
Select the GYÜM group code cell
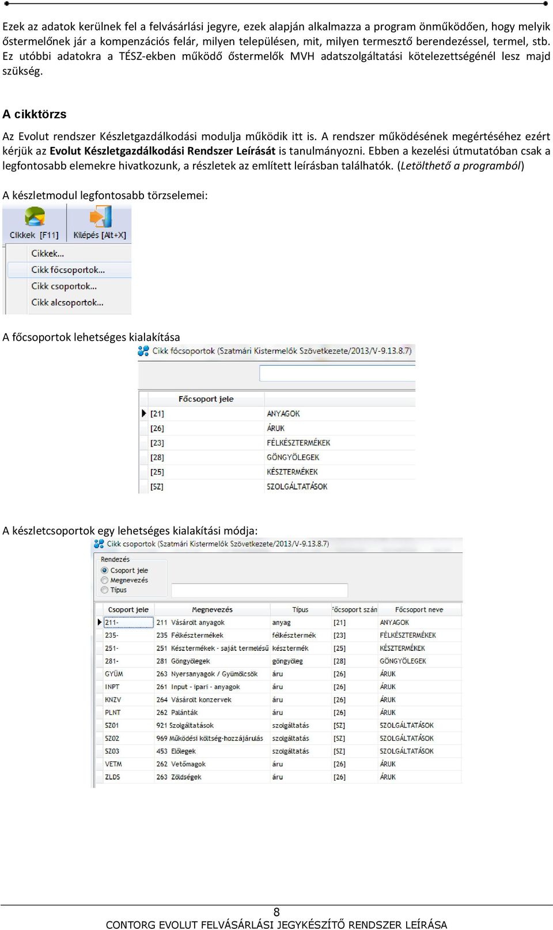tap(128, 674)
